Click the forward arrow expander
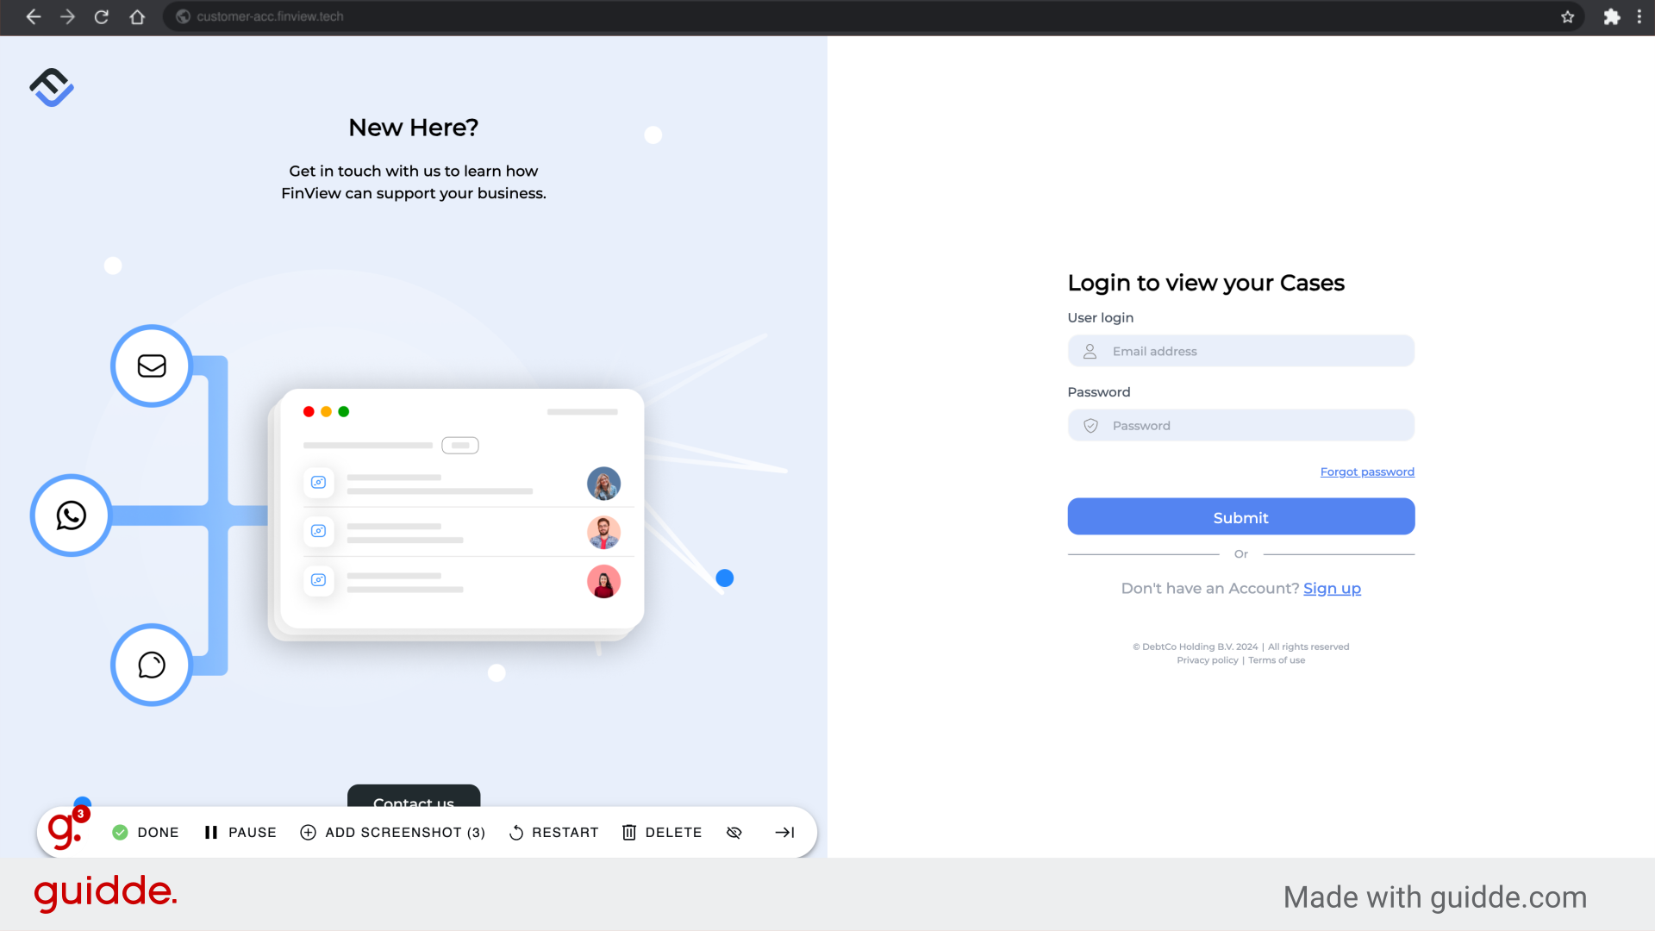Screen dimensions: 1655x931 [785, 832]
